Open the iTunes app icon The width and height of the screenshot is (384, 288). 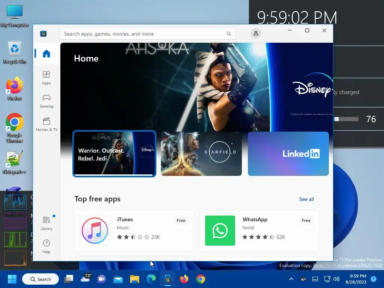(x=95, y=231)
